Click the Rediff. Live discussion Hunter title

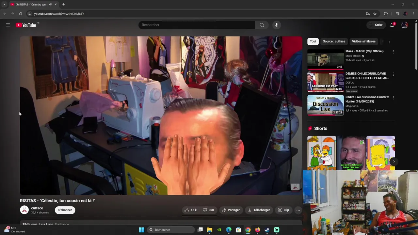pyautogui.click(x=367, y=99)
